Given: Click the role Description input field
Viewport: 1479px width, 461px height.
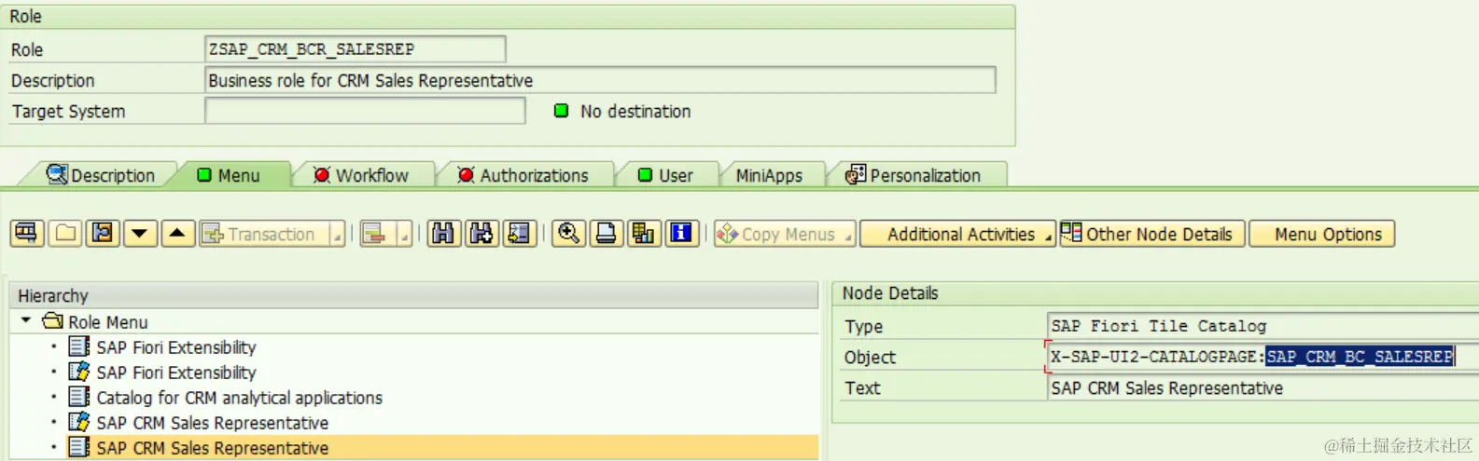Looking at the screenshot, I should (x=600, y=80).
